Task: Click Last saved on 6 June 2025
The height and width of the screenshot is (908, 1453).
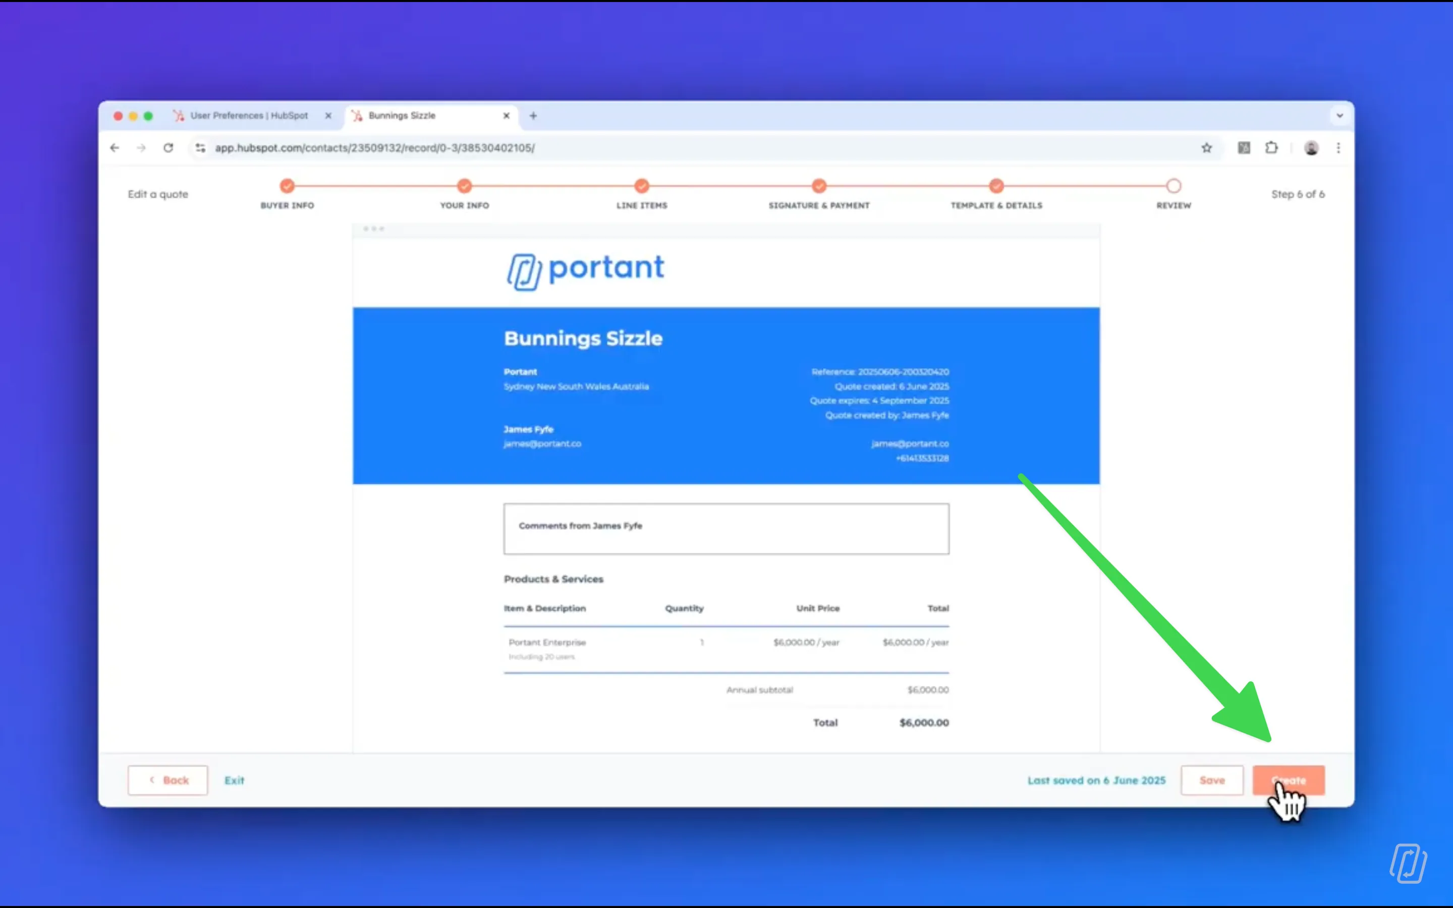Action: [x=1096, y=780]
